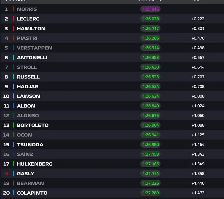Select Norris's purple 1:25.816 lap time

[151, 9]
